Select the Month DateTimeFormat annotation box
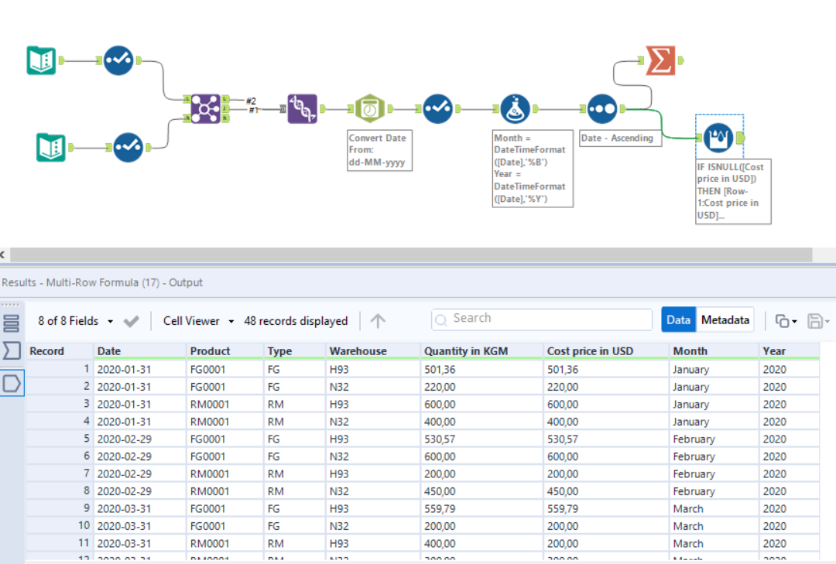Screen dimensions: 836x564 [x=533, y=169]
